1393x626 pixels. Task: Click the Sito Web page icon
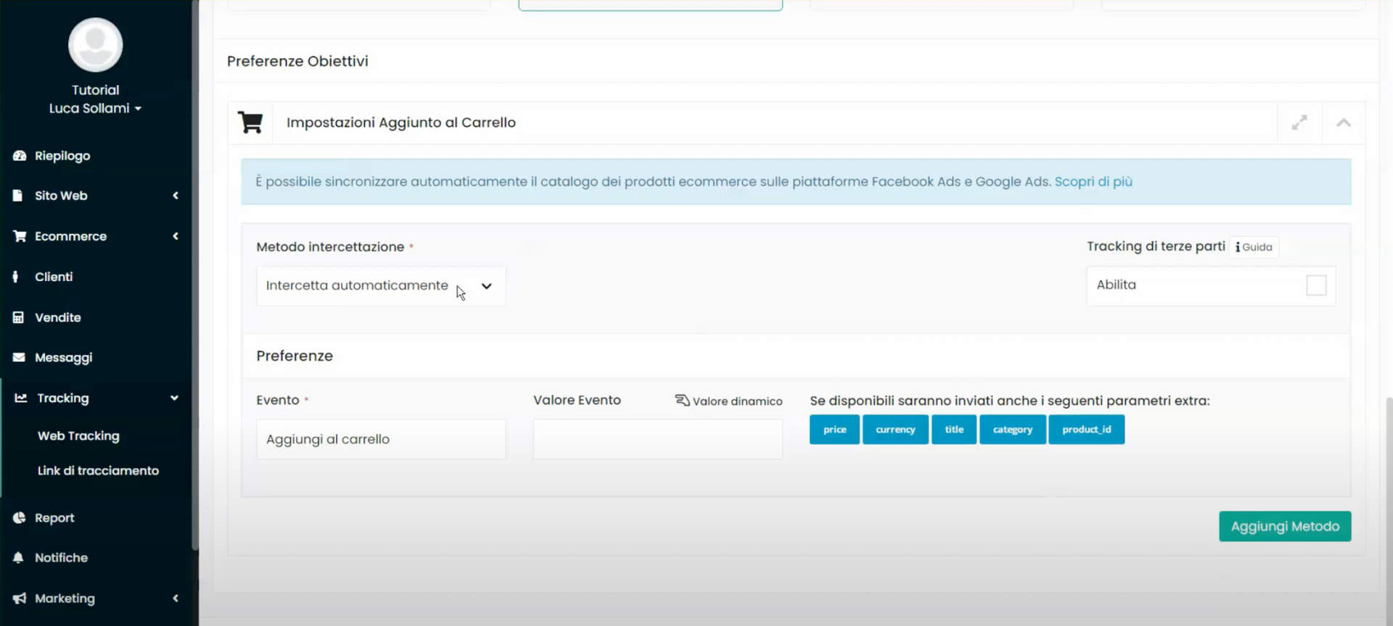(18, 196)
